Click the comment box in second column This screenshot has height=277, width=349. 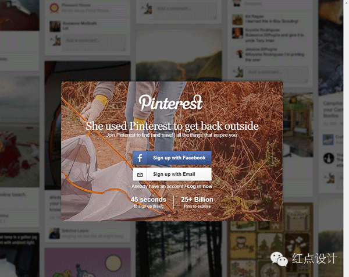pos(94,42)
